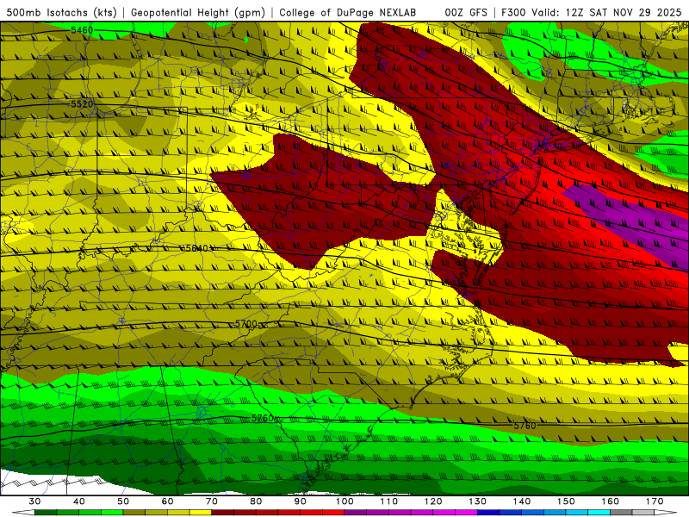The image size is (689, 517).
Task: Click the legend value 150
Action: coord(566,501)
